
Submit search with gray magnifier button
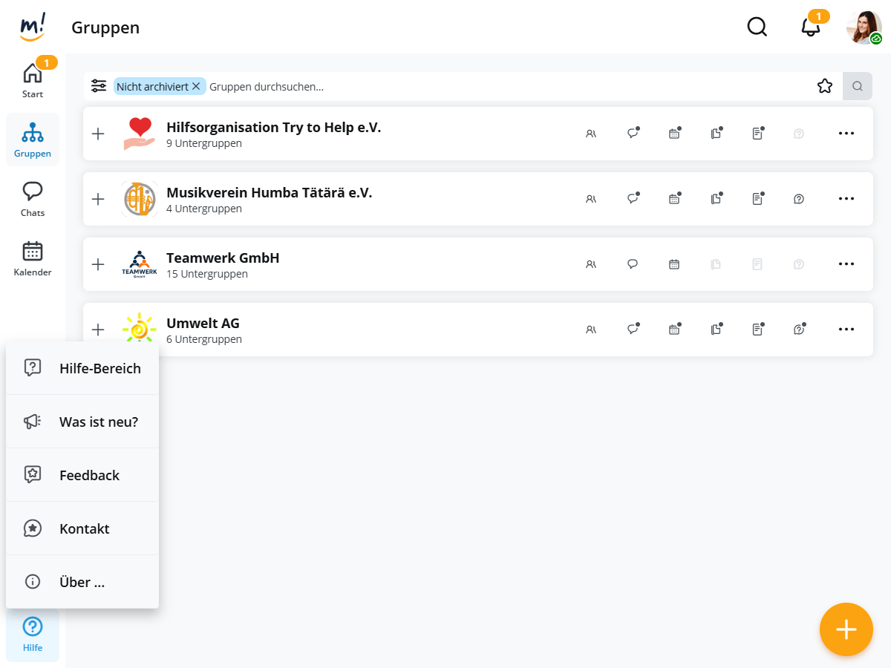click(x=858, y=86)
